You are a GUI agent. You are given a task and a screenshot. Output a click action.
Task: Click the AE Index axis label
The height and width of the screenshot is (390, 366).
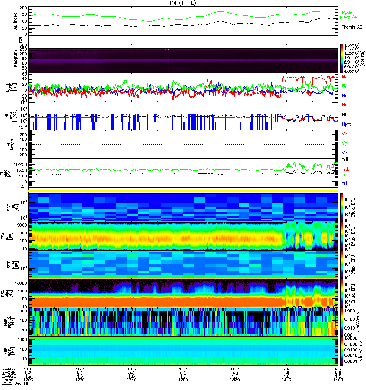click(16, 21)
